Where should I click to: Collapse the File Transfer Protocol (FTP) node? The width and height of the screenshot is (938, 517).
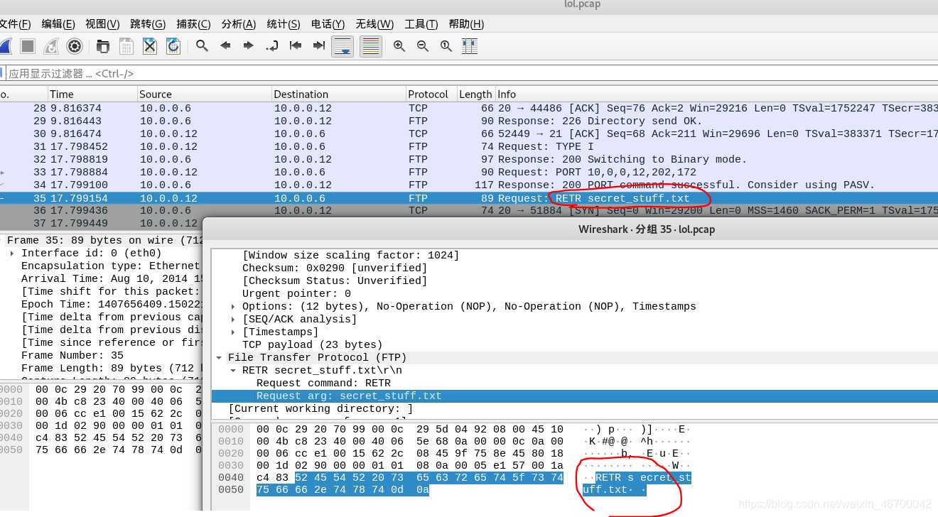coord(220,358)
